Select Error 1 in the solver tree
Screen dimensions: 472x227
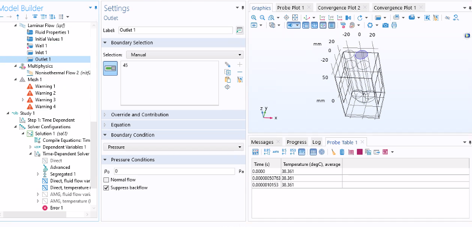click(56, 207)
